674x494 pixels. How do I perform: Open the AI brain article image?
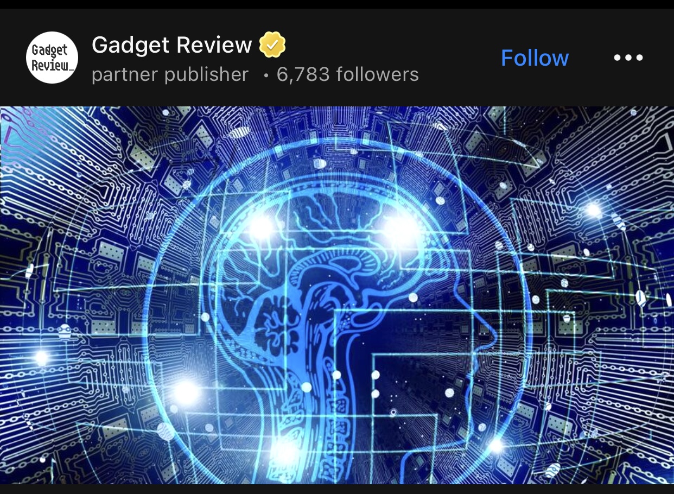[337, 295]
